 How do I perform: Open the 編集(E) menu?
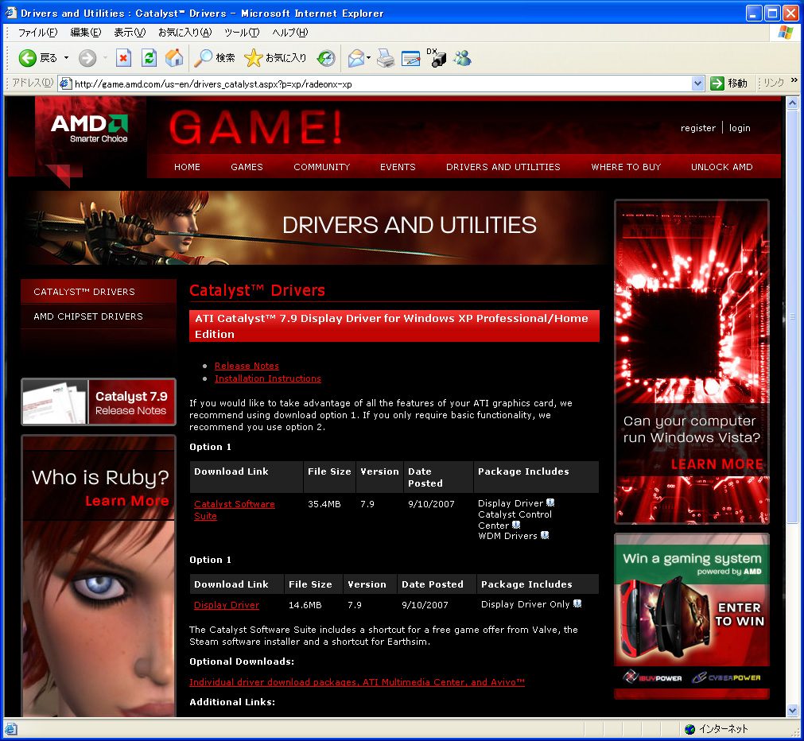click(x=86, y=33)
